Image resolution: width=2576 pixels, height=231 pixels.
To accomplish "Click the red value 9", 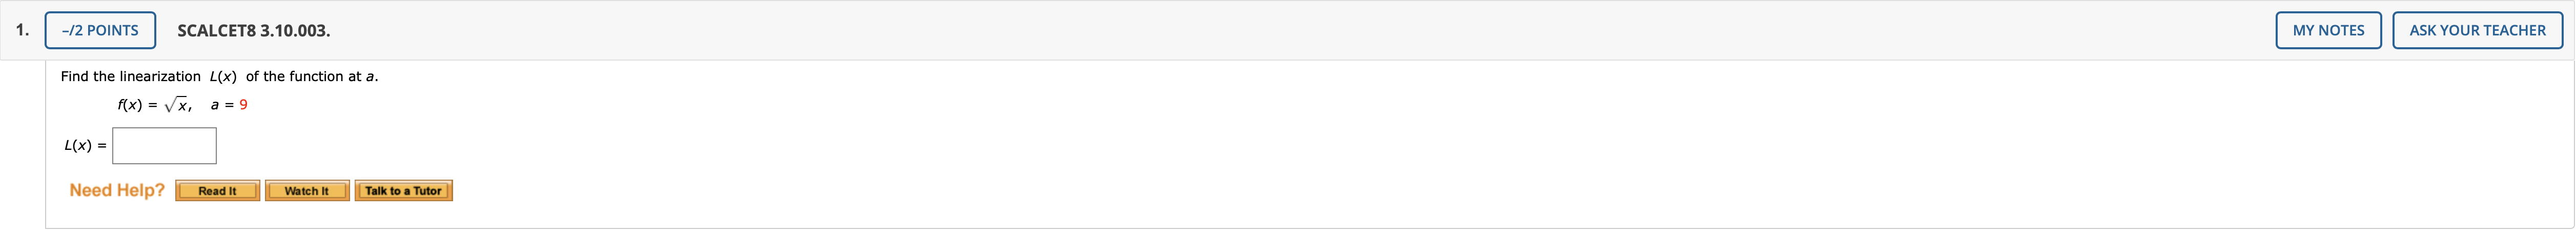I will point(243,105).
